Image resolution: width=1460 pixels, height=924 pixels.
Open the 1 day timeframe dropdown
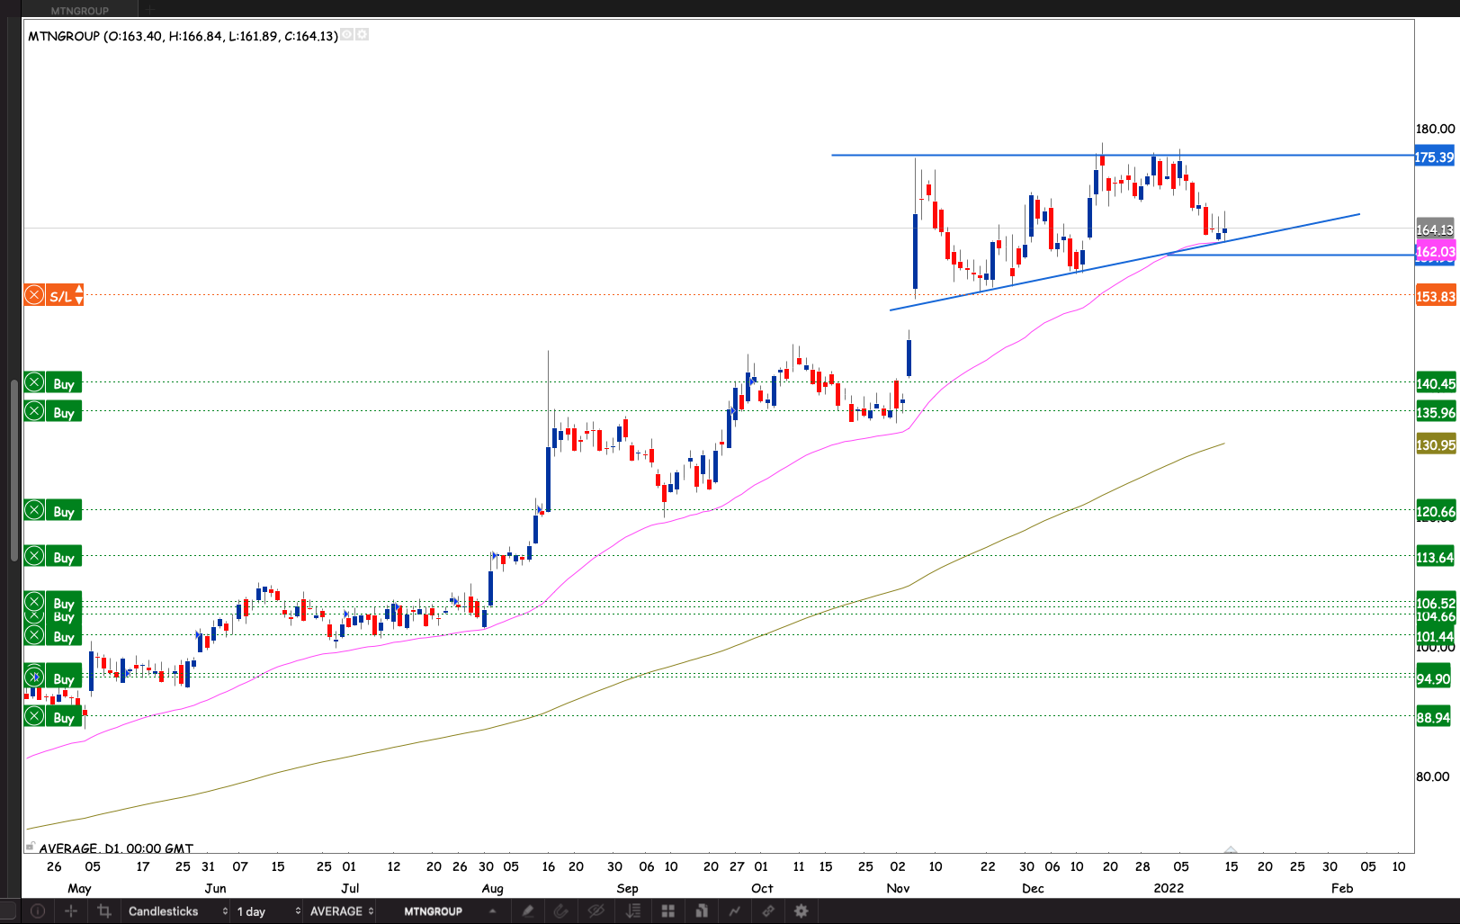coord(268,911)
